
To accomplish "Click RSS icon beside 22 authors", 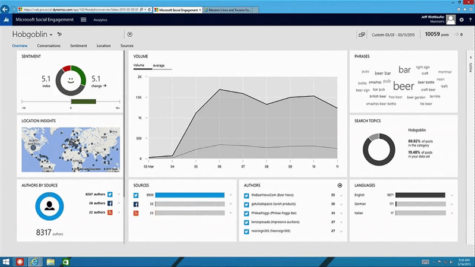I will (x=110, y=212).
